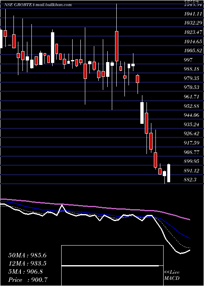Click the 961.71 price level label
Image resolution: width=204 pixels, height=286 pixels.
click(192, 97)
